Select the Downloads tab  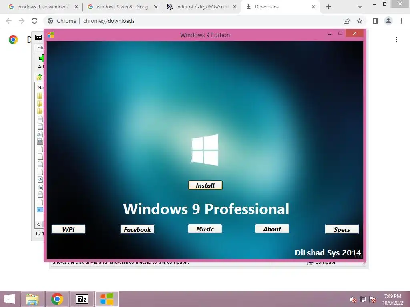[x=280, y=7]
